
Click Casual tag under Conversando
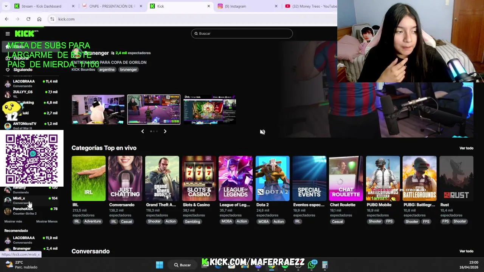pyautogui.click(x=126, y=221)
